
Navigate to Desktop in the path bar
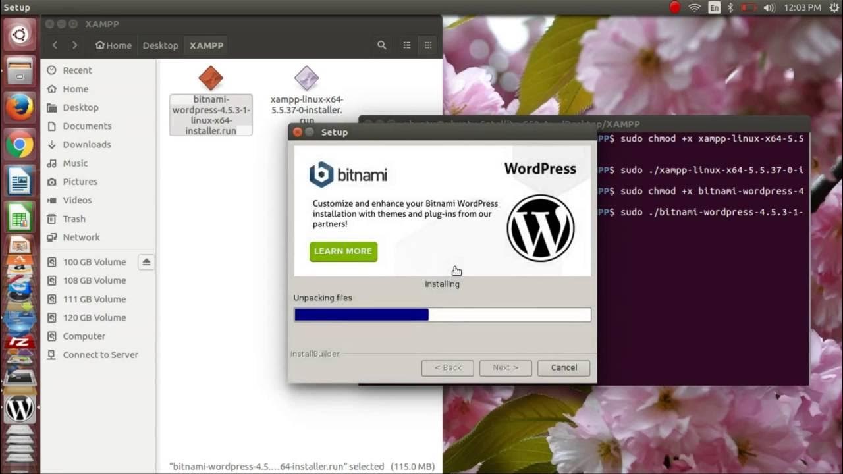click(x=161, y=45)
